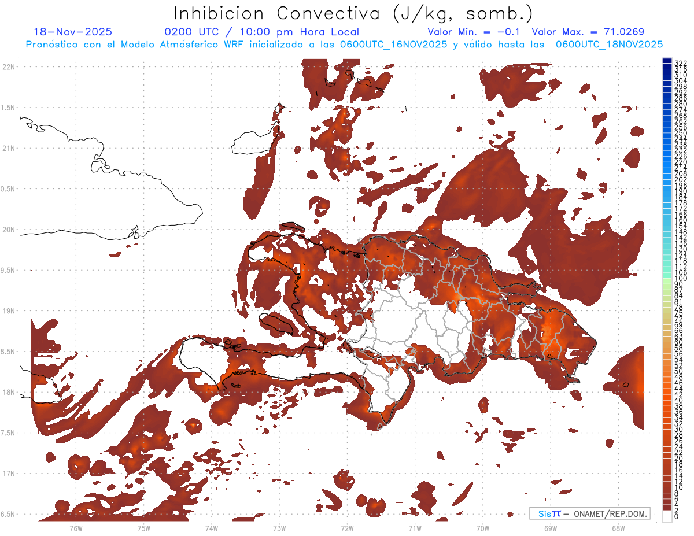Click the '20N' latitude label
The height and width of the screenshot is (536, 694).
pyautogui.click(x=9, y=230)
